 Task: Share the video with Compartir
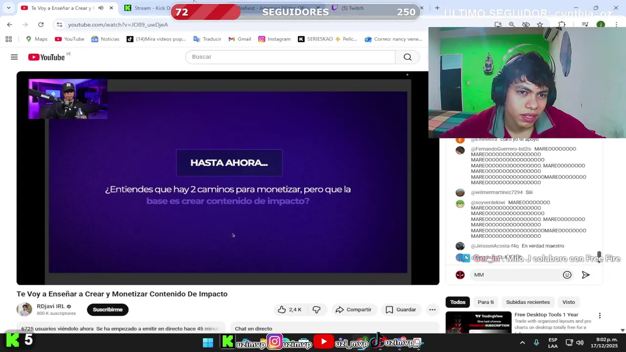pyautogui.click(x=353, y=309)
